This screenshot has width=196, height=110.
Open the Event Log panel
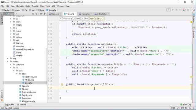186,105
